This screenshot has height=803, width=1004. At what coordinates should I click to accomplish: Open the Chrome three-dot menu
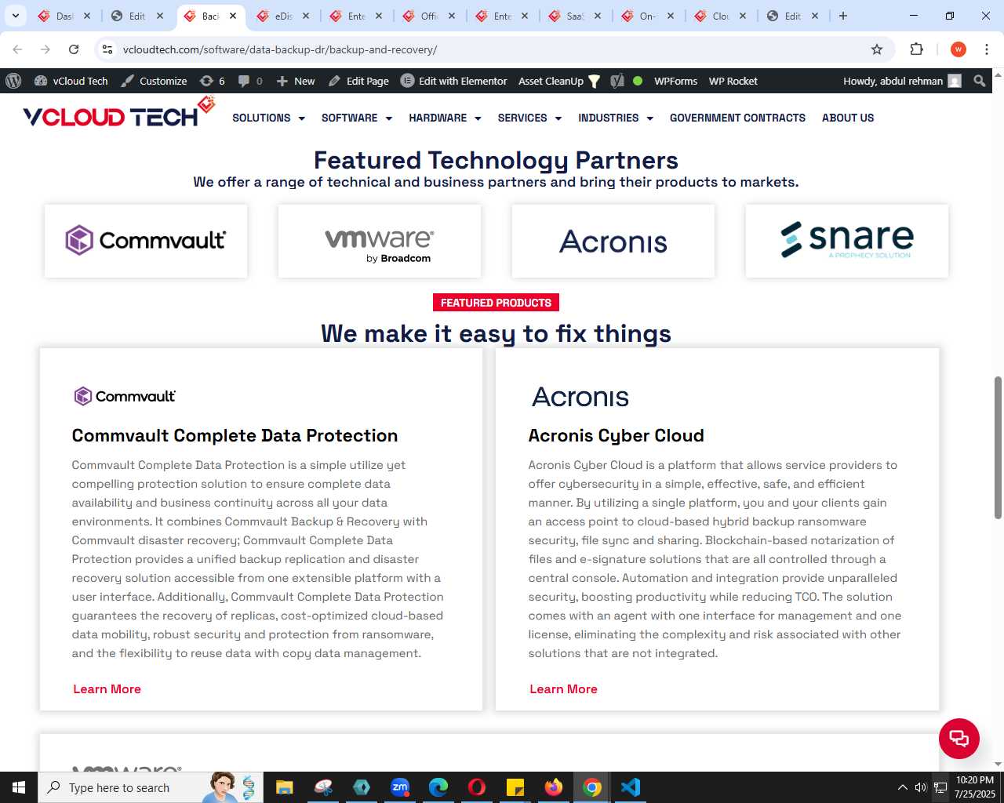(987, 49)
